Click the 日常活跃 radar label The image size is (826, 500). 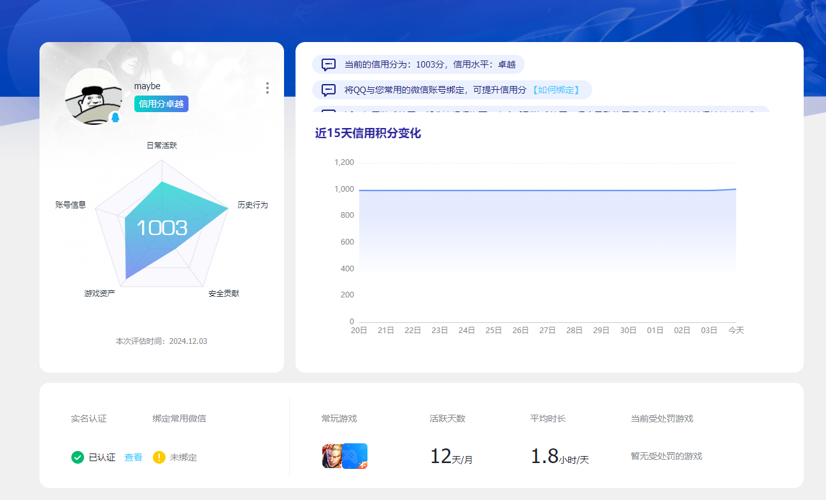[x=162, y=145]
